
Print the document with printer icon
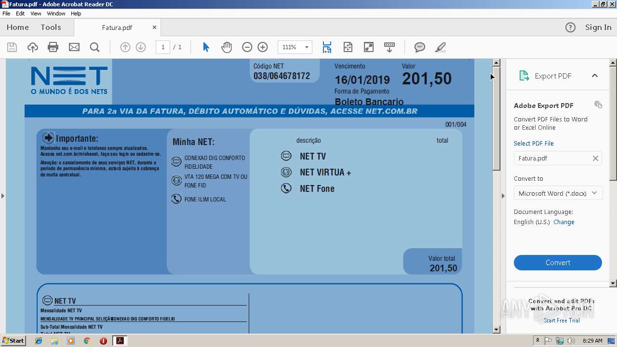tap(53, 47)
